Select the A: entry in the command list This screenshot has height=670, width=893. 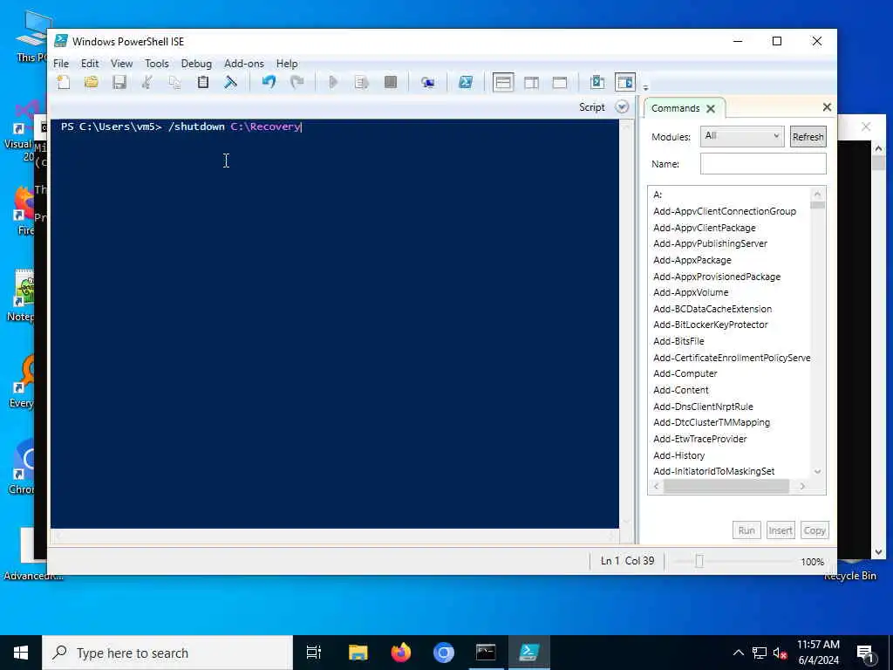click(658, 195)
